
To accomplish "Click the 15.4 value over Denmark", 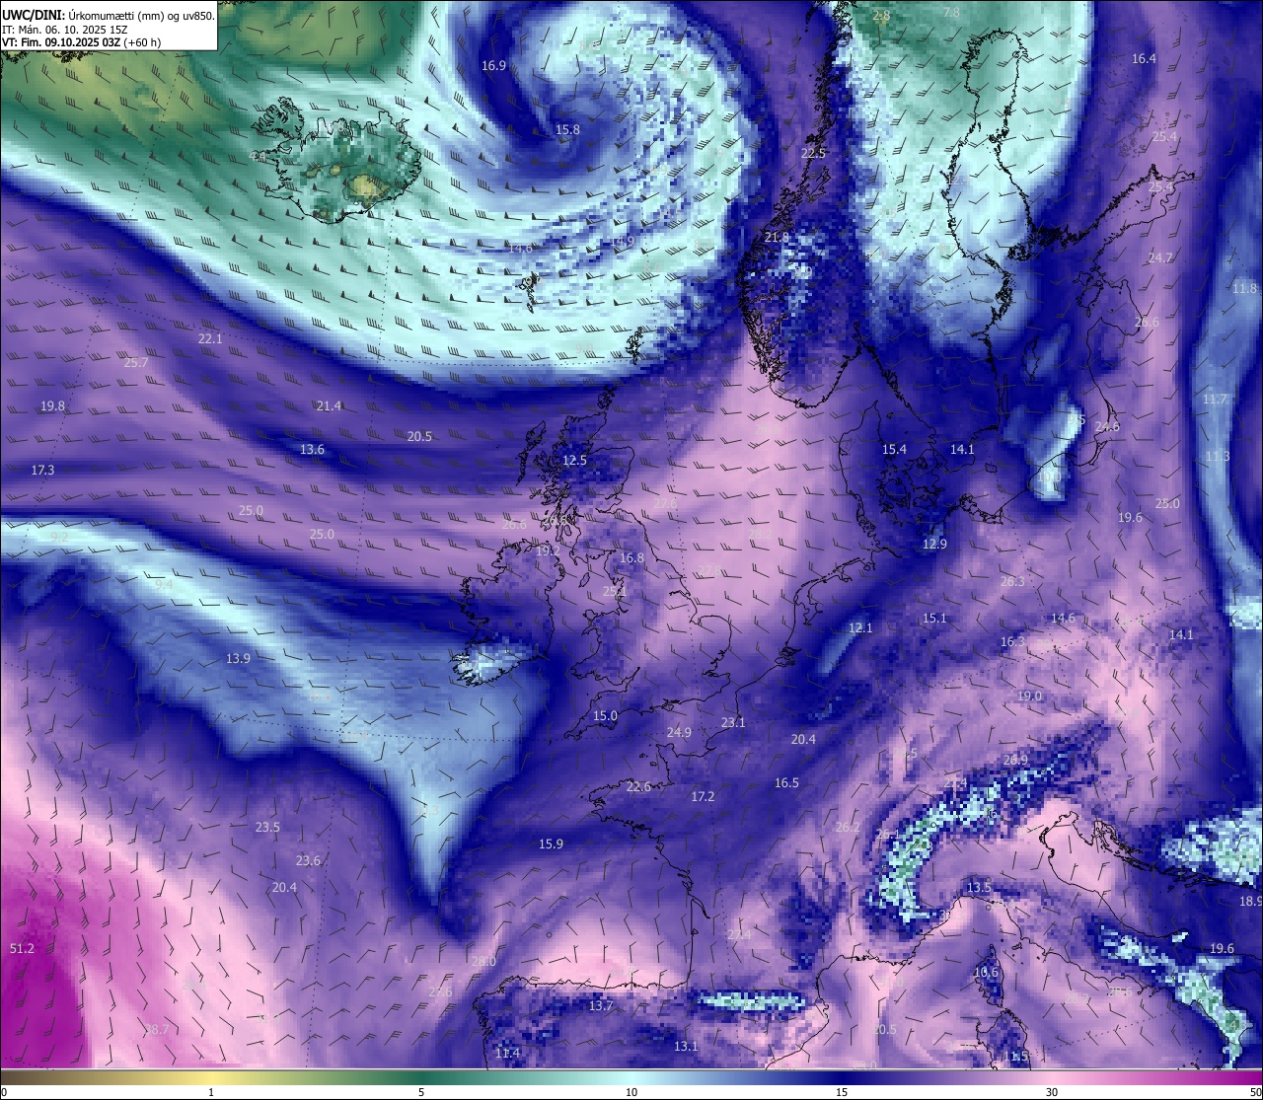I will pos(894,450).
